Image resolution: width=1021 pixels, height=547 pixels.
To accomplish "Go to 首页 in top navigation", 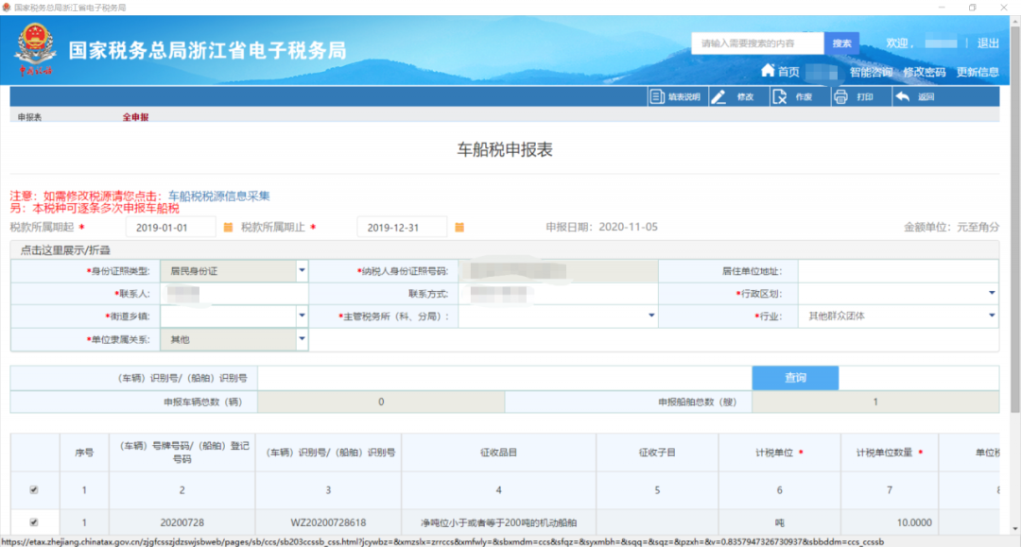I will 788,72.
